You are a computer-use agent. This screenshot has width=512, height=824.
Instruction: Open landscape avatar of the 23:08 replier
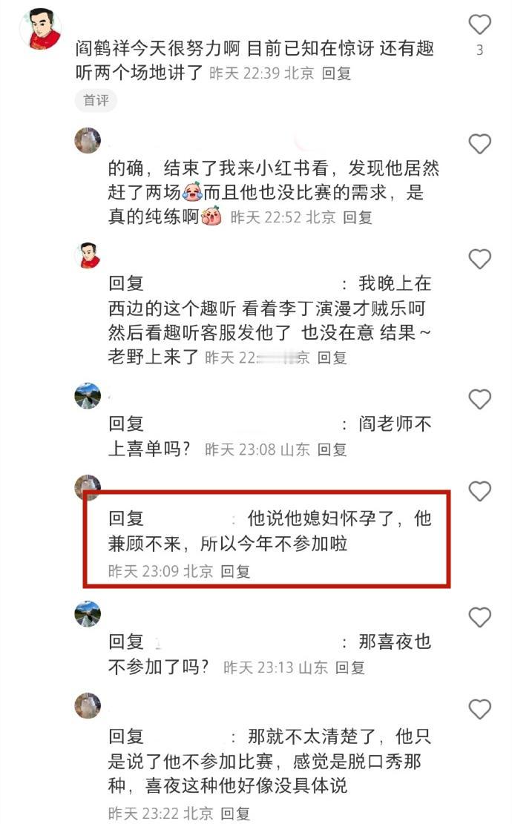[88, 395]
